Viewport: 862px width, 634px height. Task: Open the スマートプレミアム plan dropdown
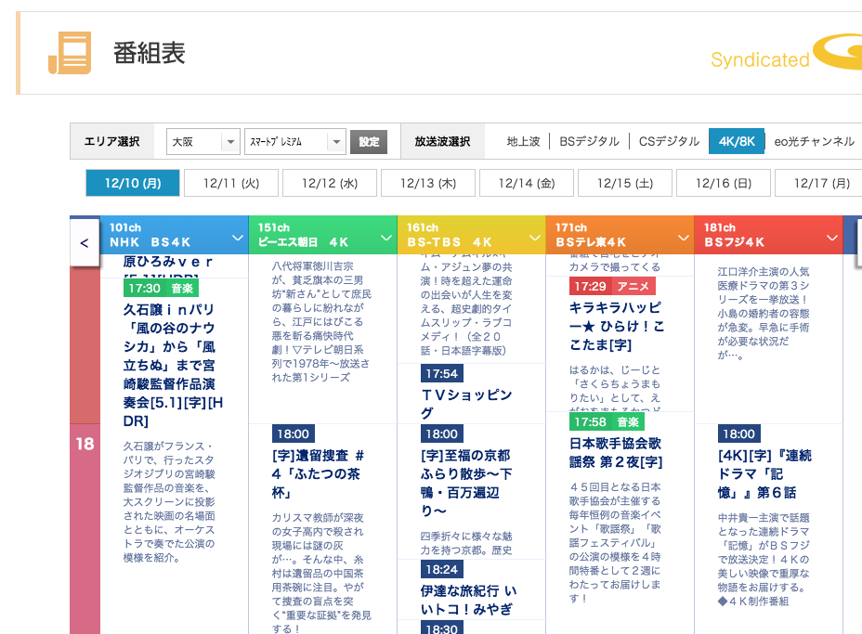pos(294,142)
